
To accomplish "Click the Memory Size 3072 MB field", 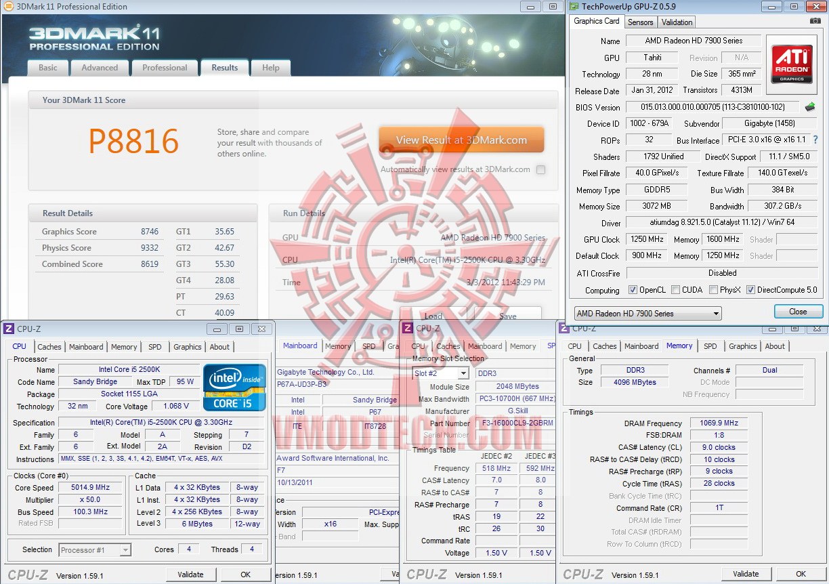I will (656, 206).
